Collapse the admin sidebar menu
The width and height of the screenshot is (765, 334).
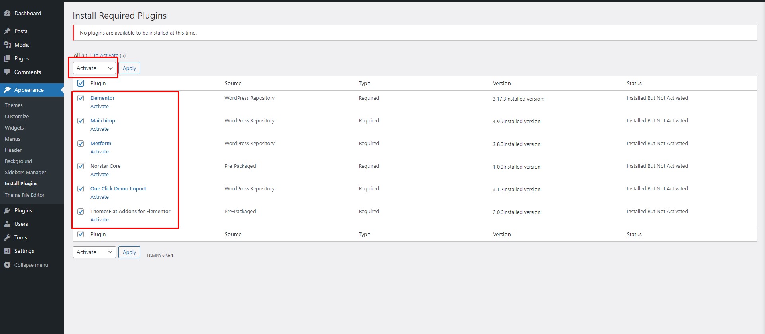click(x=31, y=265)
